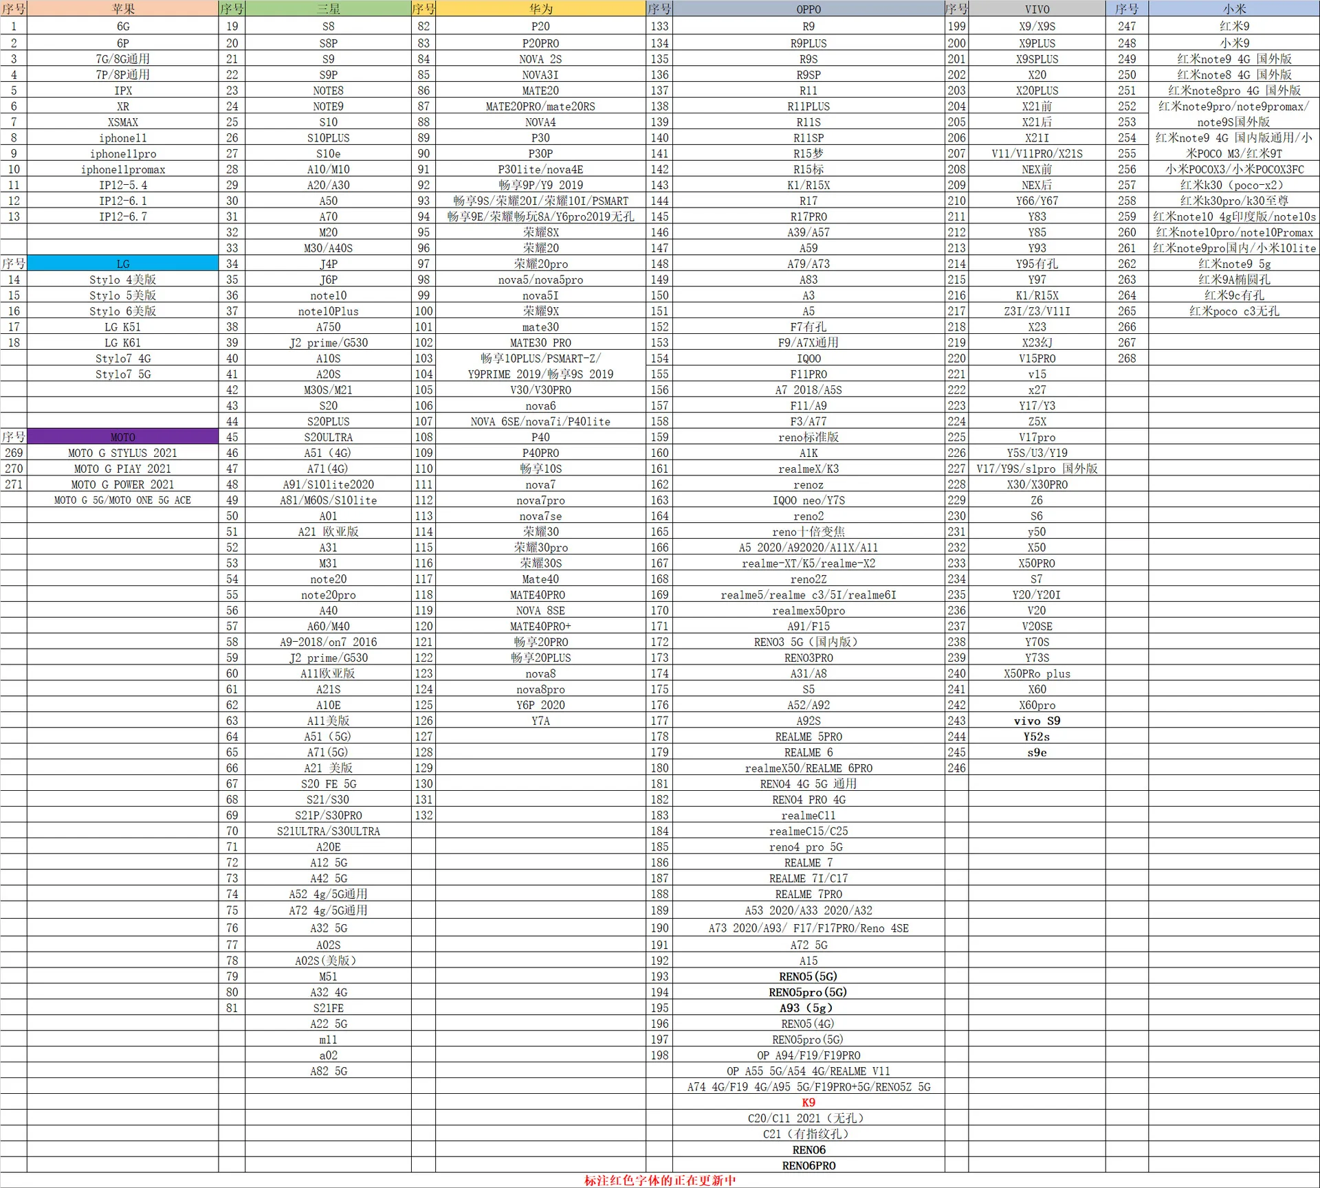Screen dimensions: 1320x1188
Task: Click the blue LG section header
Action: click(x=123, y=264)
